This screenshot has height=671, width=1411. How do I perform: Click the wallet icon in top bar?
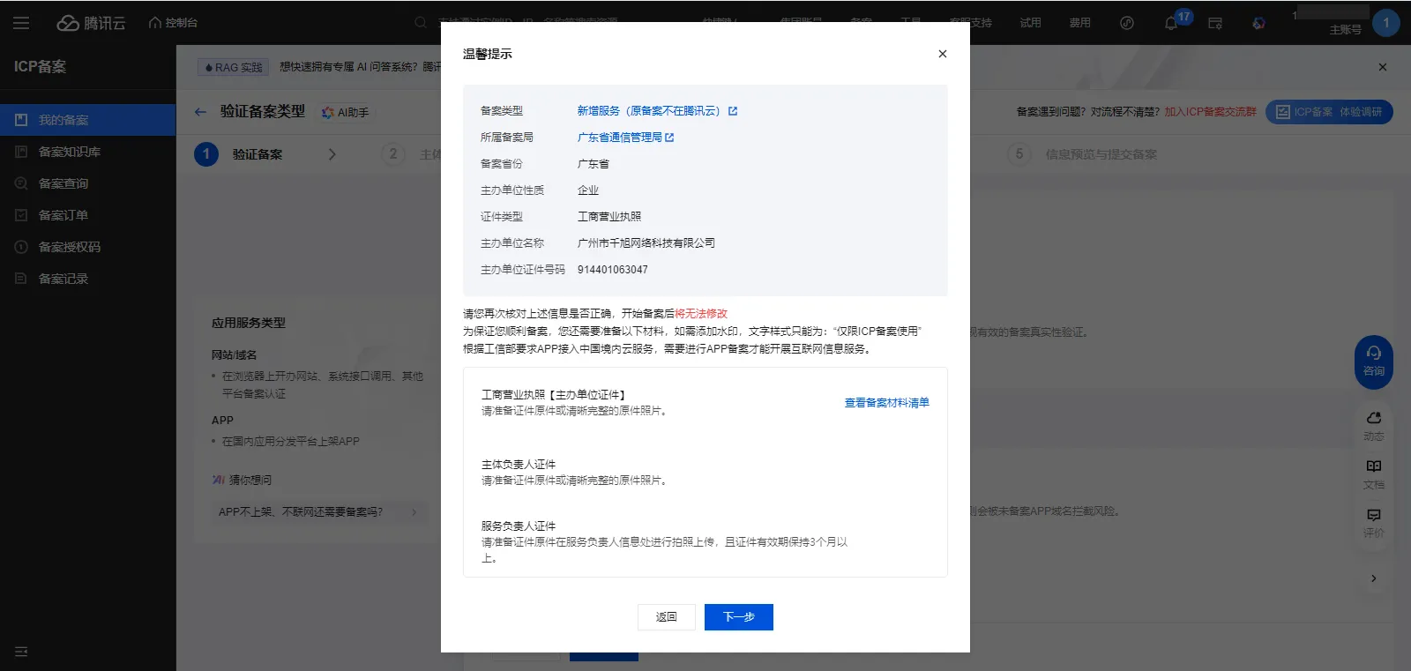1215,24
